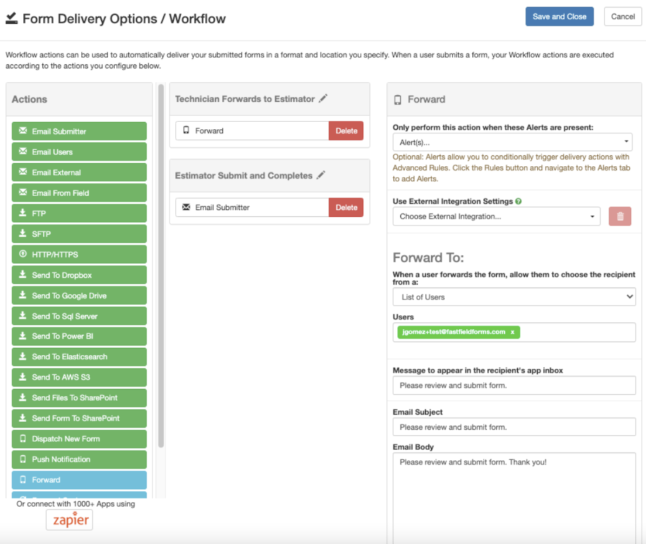Open Zapier app connections
Screen dimensions: 646x544
69,519
